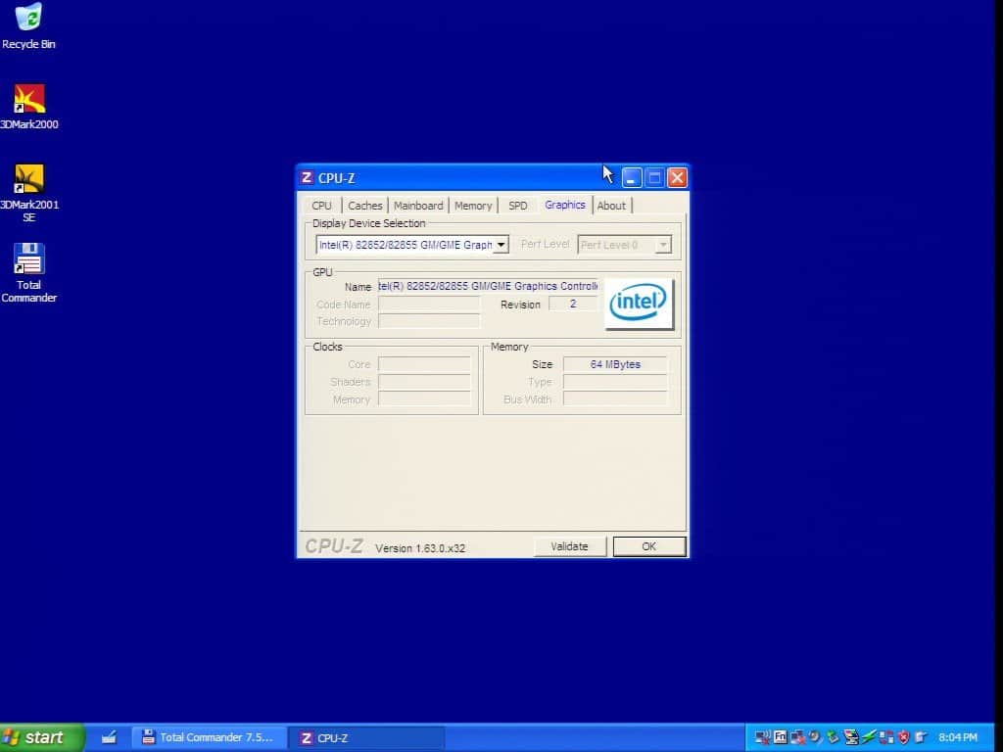This screenshot has height=752, width=1003.
Task: Click the CPU-Z title bar Z icon
Action: click(x=307, y=178)
